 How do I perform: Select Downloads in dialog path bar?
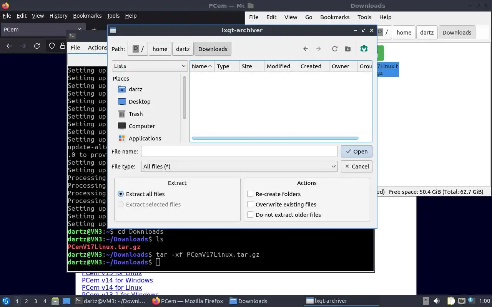[213, 49]
